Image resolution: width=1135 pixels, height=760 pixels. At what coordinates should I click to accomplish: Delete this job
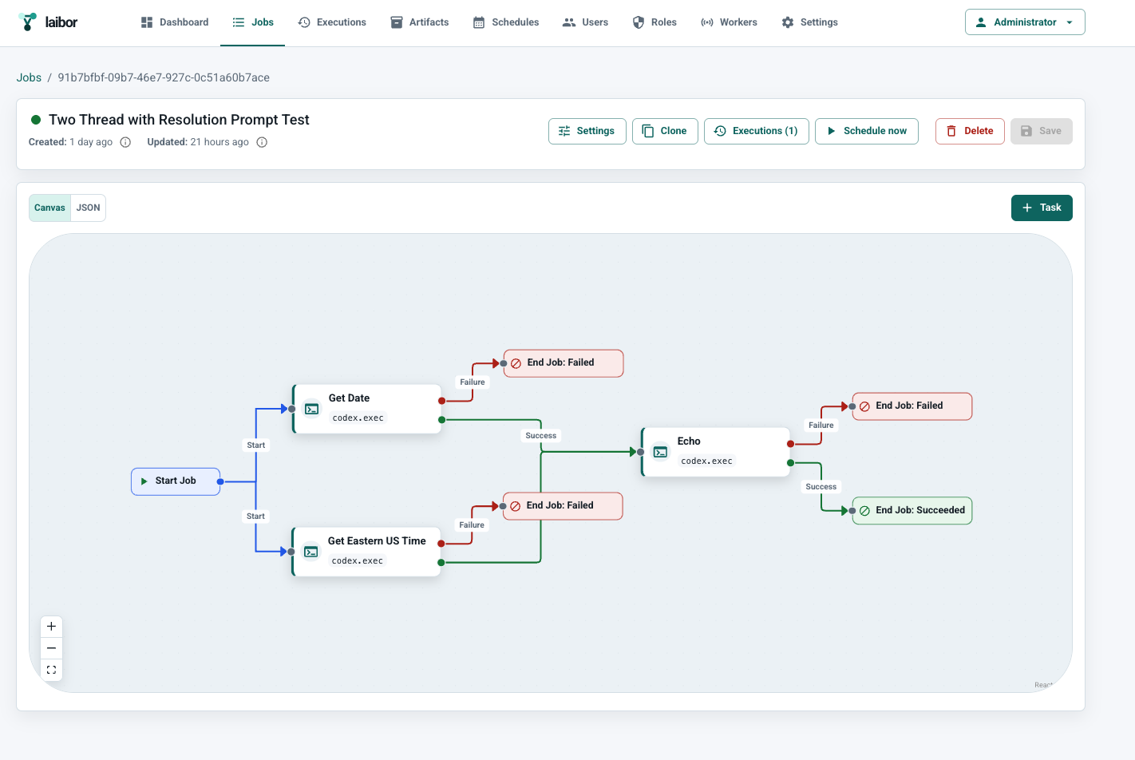[970, 131]
